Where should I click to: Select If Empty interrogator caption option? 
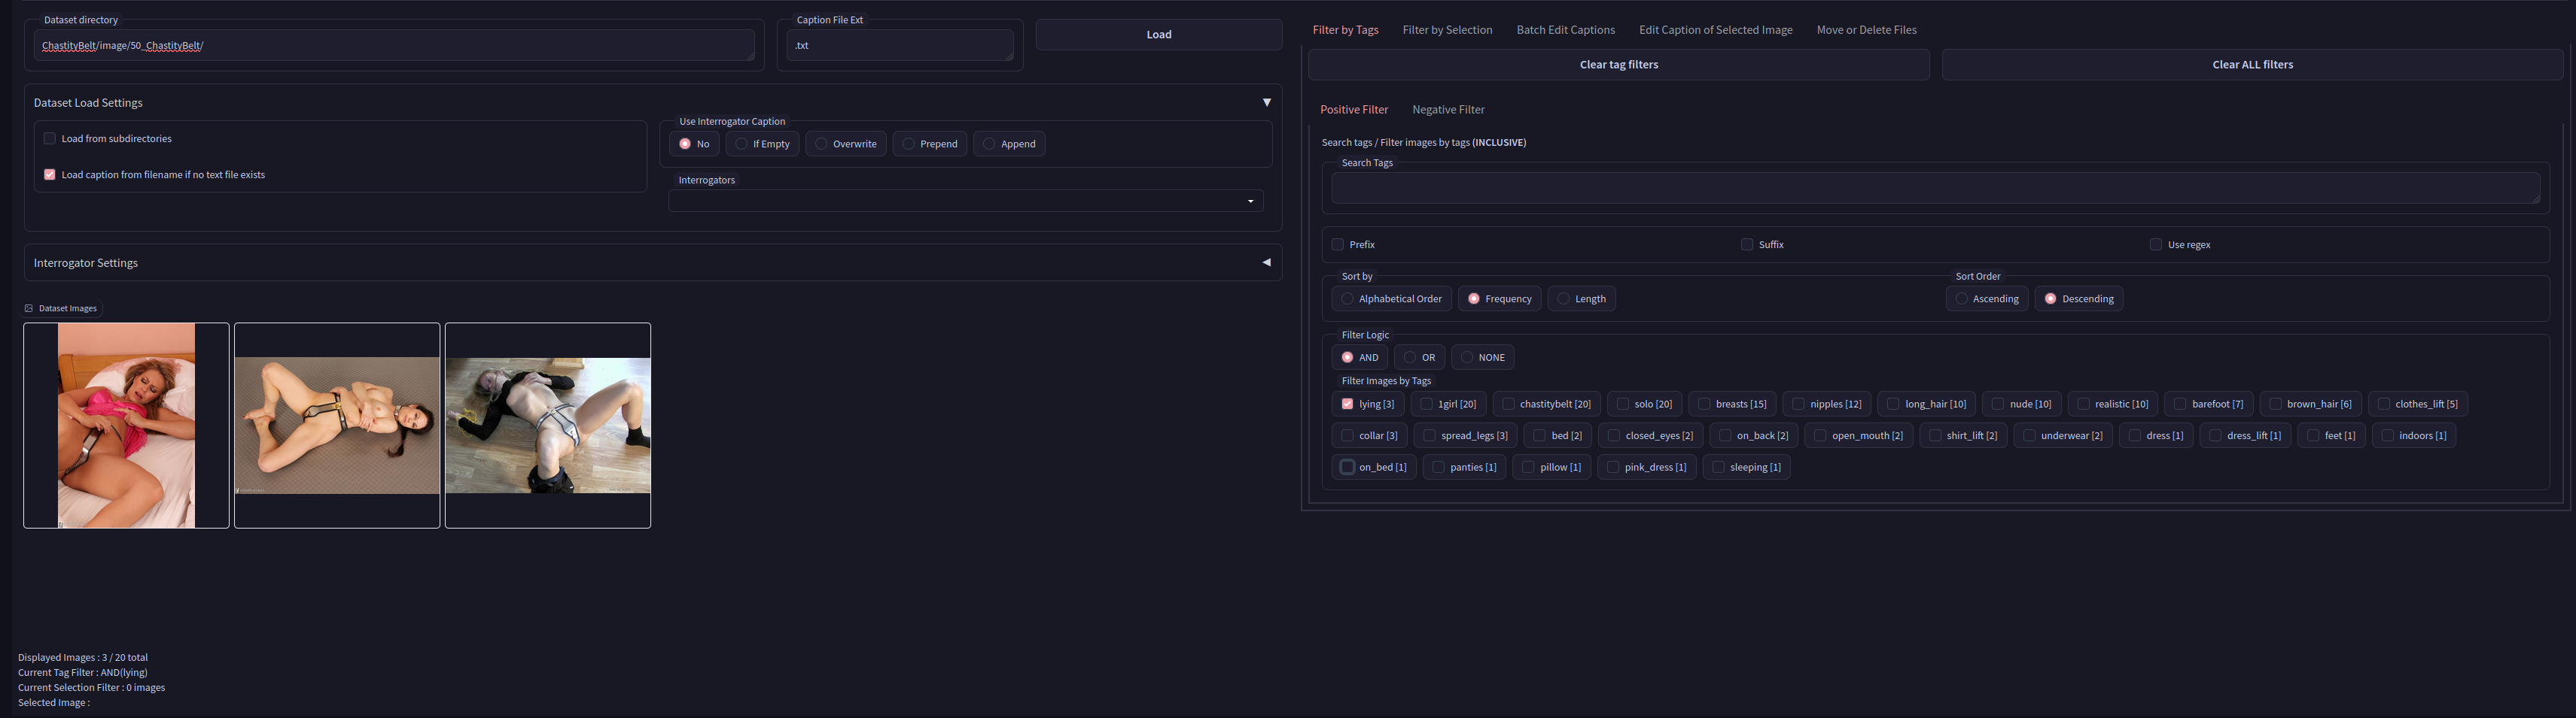pos(742,144)
